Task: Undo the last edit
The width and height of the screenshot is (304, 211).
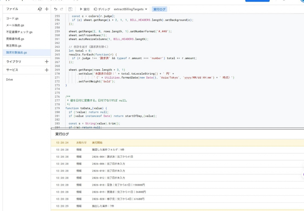Action: click(56, 9)
